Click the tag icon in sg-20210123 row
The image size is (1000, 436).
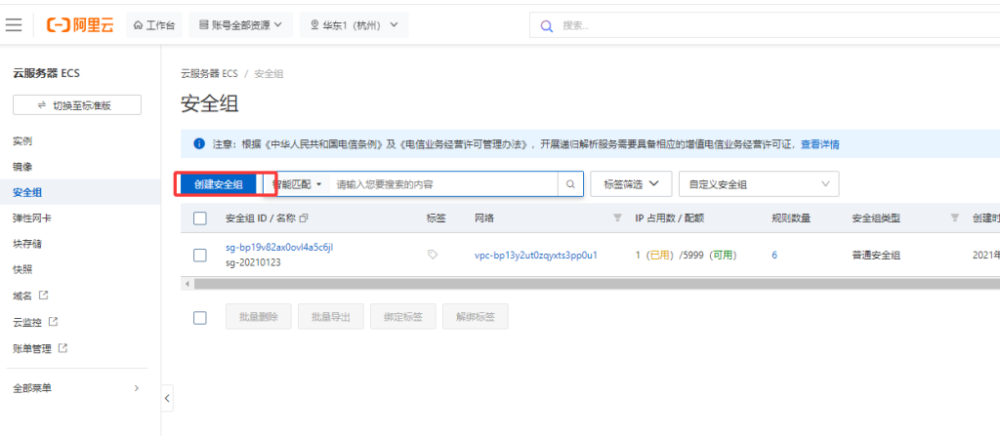point(433,255)
